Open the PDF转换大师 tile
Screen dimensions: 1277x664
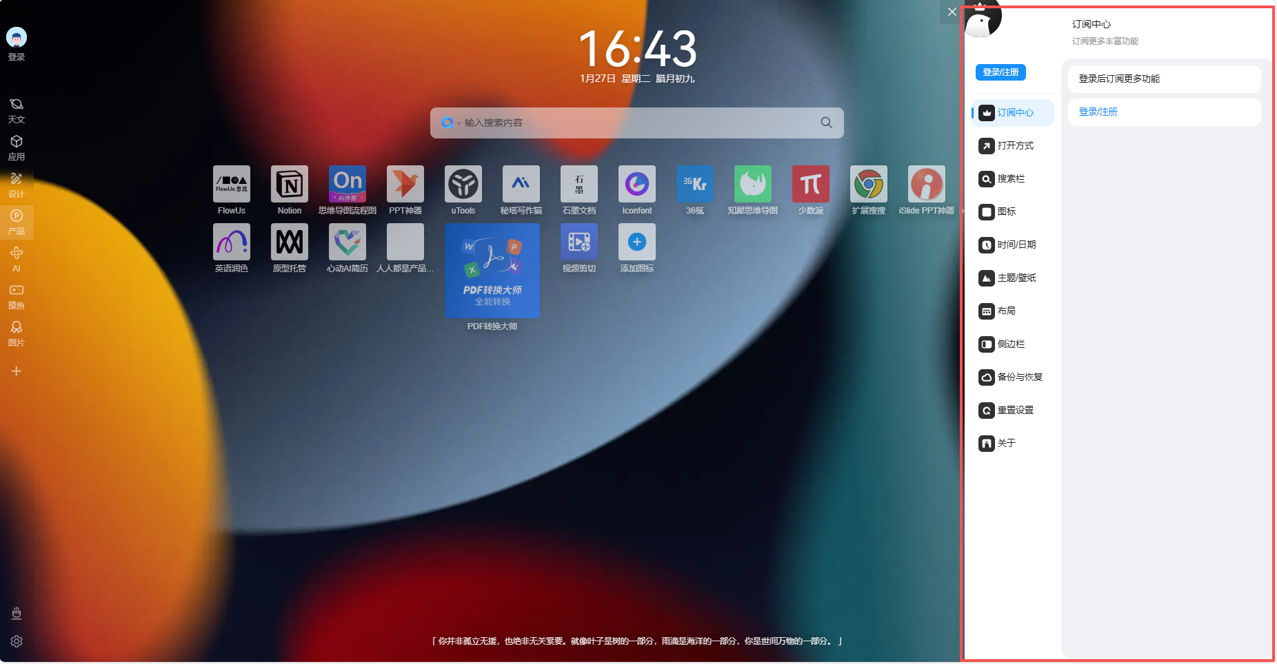tap(492, 271)
